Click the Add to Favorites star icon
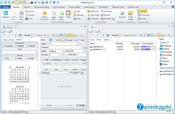This screenshot has height=114, width=175. 45,13
